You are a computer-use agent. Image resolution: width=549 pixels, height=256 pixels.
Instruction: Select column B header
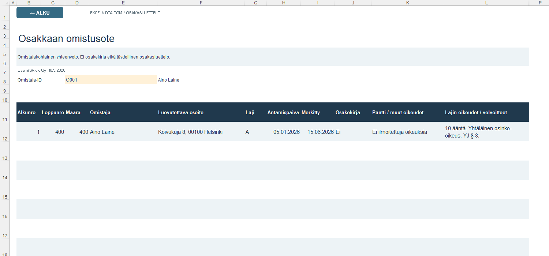(x=29, y=3)
